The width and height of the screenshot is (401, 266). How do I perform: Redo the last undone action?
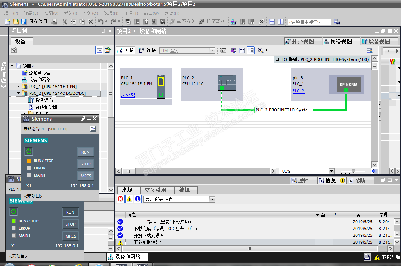(113, 22)
